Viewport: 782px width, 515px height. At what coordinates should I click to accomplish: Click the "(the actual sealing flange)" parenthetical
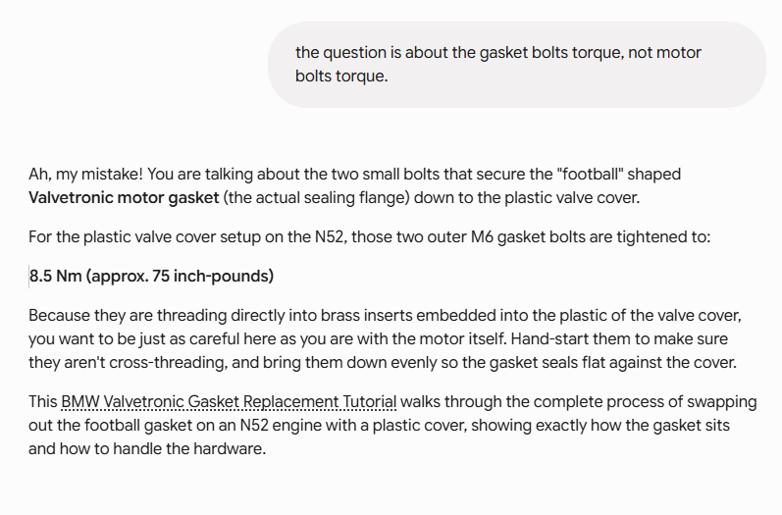click(316, 198)
